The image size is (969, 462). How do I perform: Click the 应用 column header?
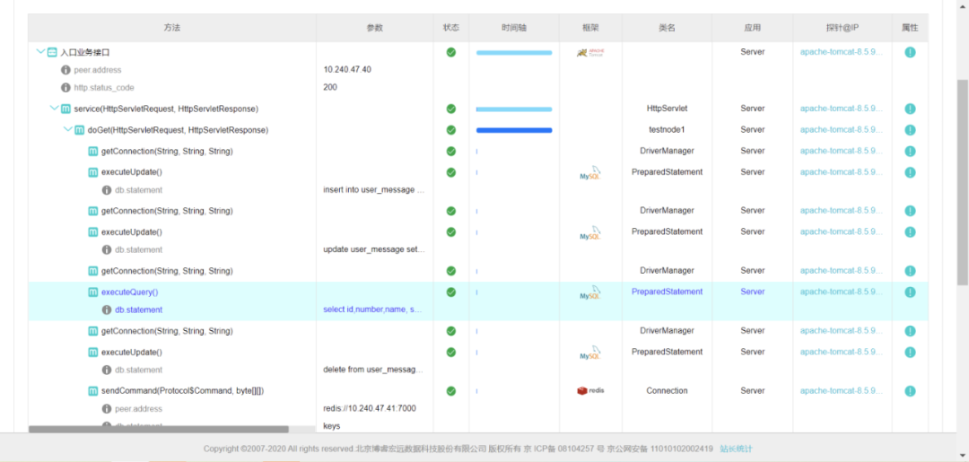point(752,29)
